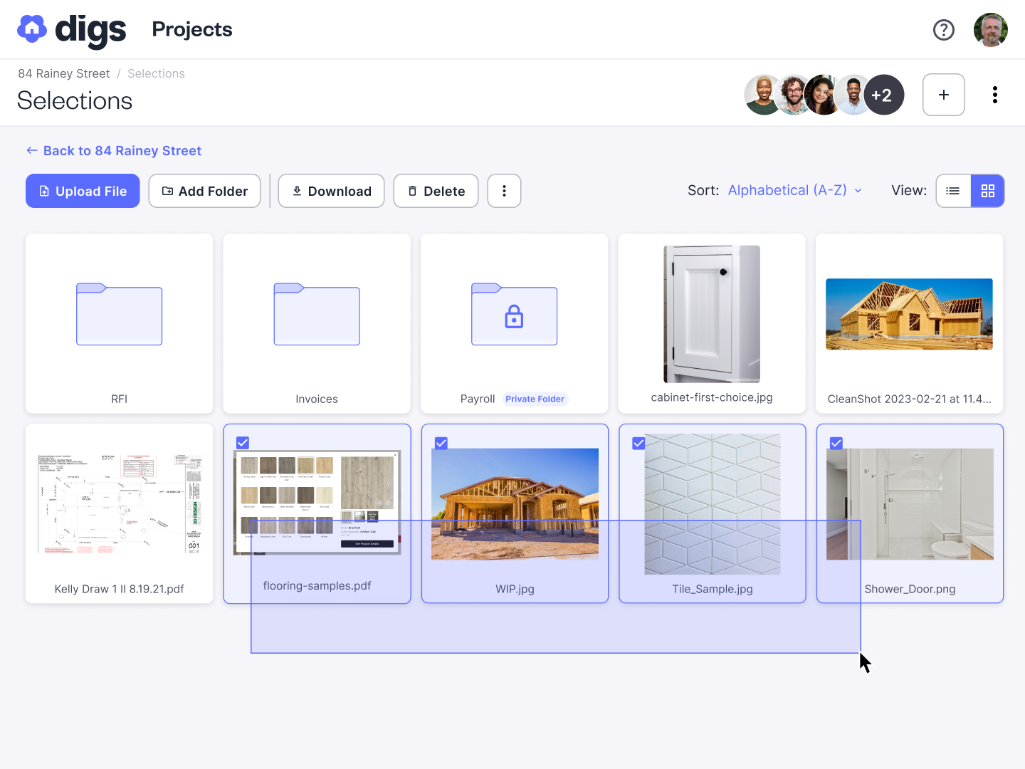Image resolution: width=1025 pixels, height=769 pixels.
Task: Switch to grid view
Action: click(x=987, y=191)
